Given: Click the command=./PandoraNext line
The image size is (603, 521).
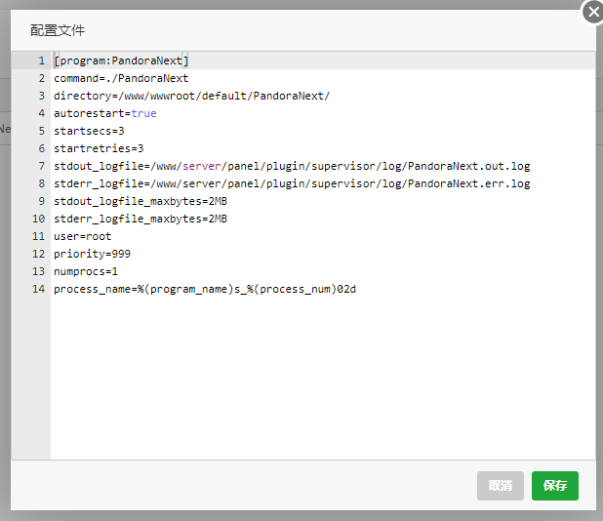Looking at the screenshot, I should (121, 78).
